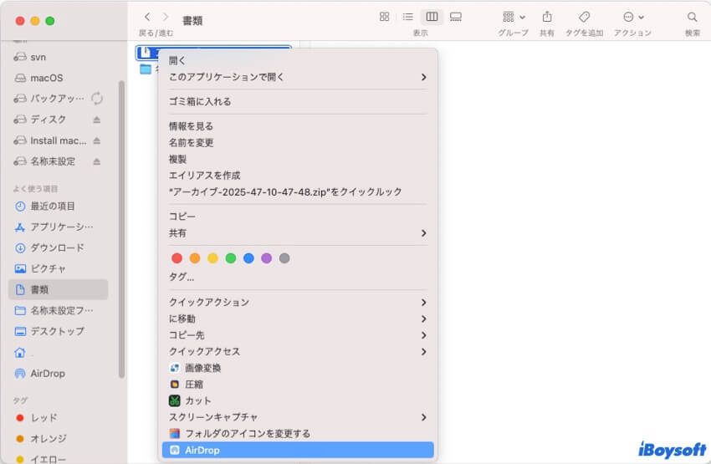This screenshot has height=464, width=711.
Task: Choose タグ... menu entry
Action: pos(298,277)
